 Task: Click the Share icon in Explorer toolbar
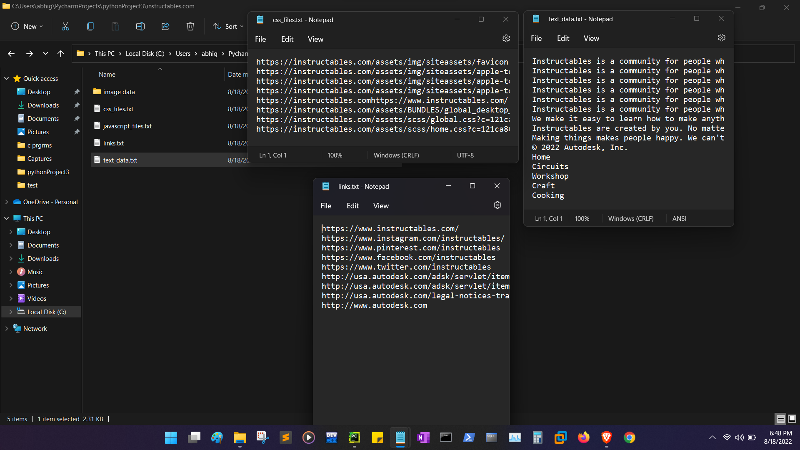[x=165, y=26]
